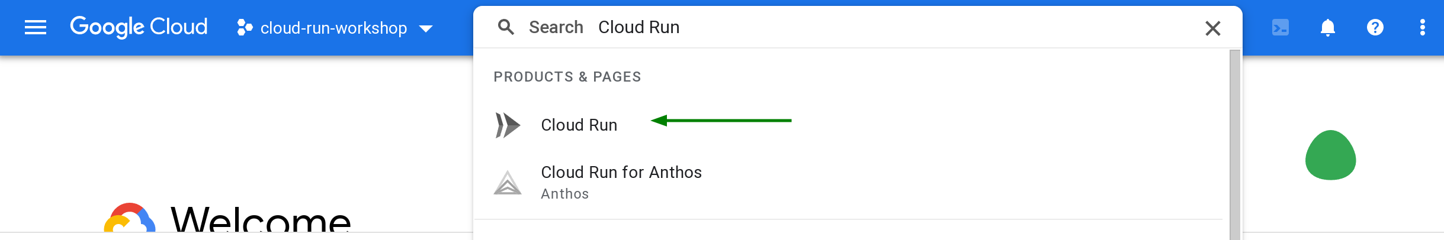Open the notifications bell
This screenshot has width=1444, height=240.
point(1328,27)
